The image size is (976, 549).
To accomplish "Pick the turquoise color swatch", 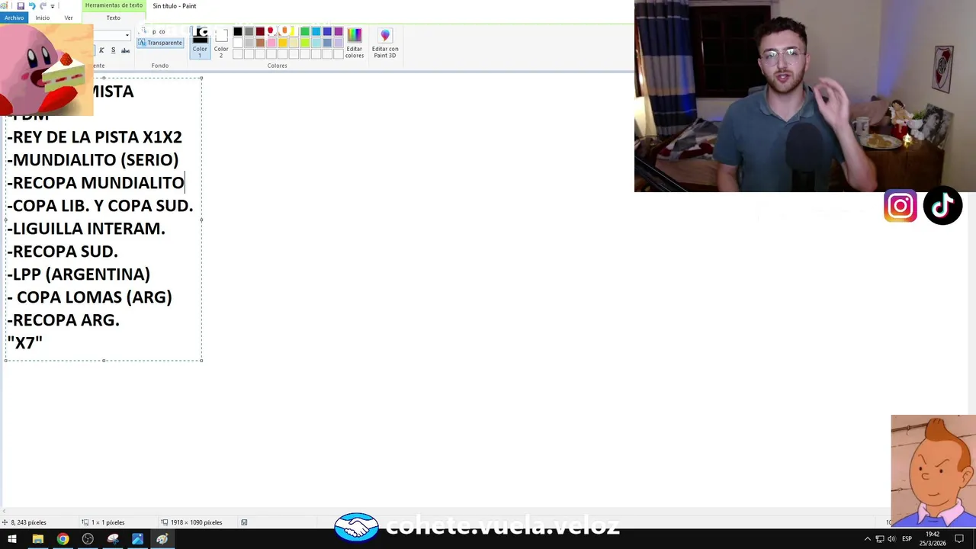I will click(316, 31).
